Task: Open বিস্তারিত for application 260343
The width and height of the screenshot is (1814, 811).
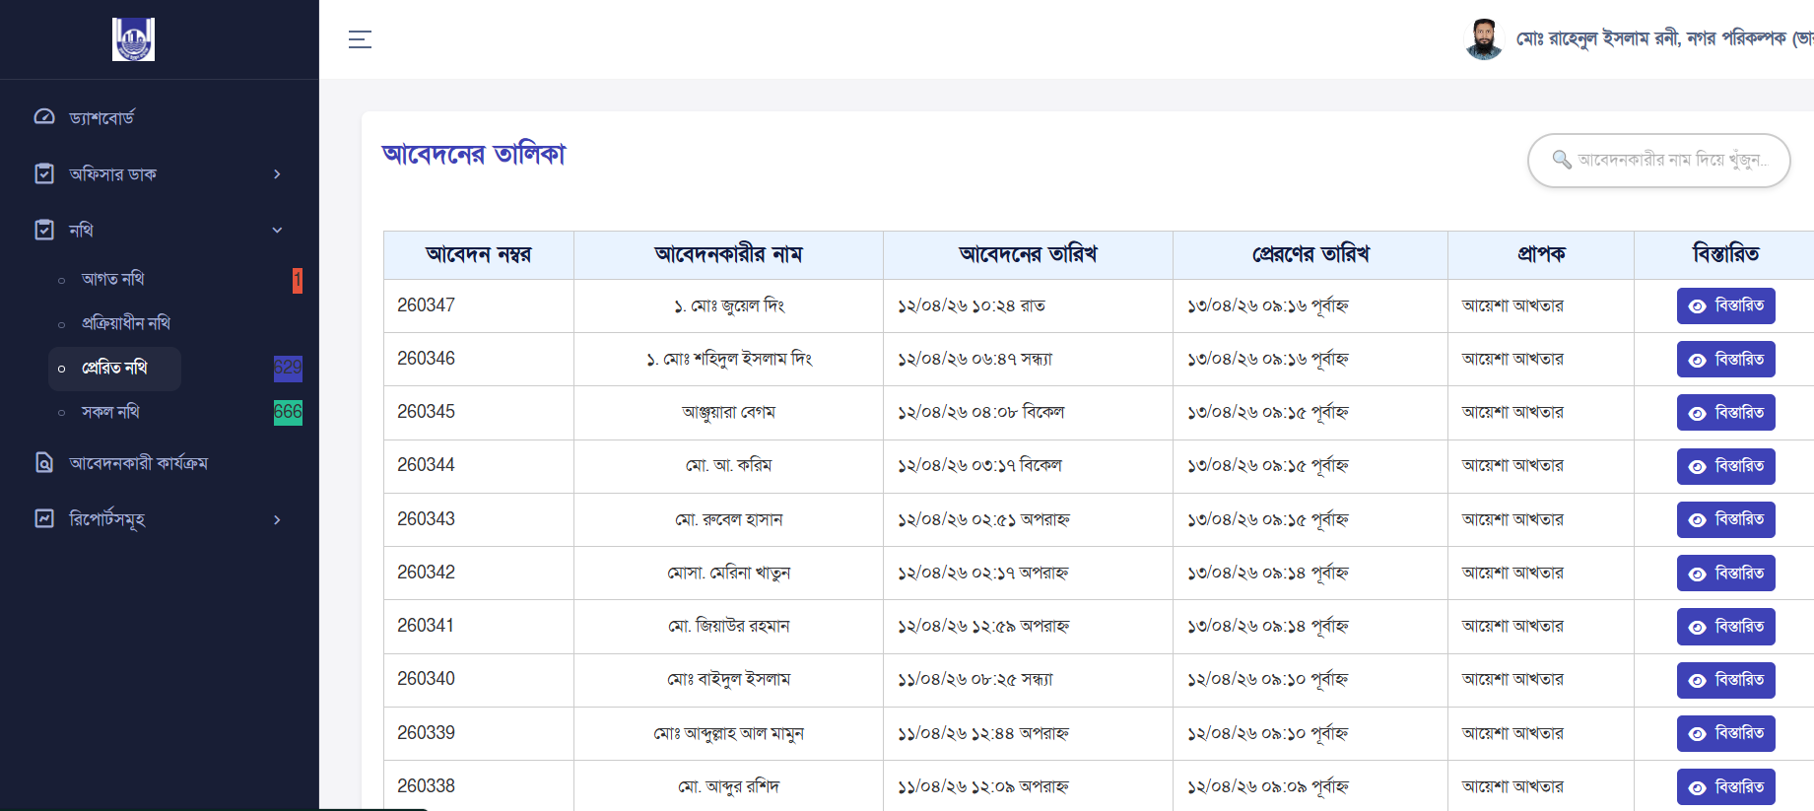Action: click(x=1725, y=519)
